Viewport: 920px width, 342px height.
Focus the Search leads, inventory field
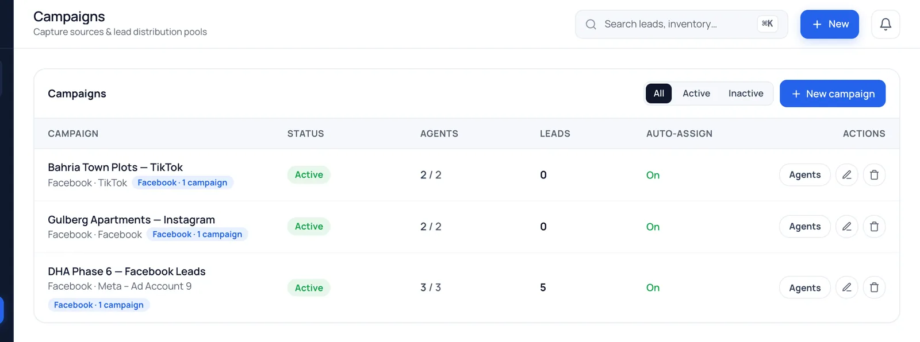click(681, 24)
